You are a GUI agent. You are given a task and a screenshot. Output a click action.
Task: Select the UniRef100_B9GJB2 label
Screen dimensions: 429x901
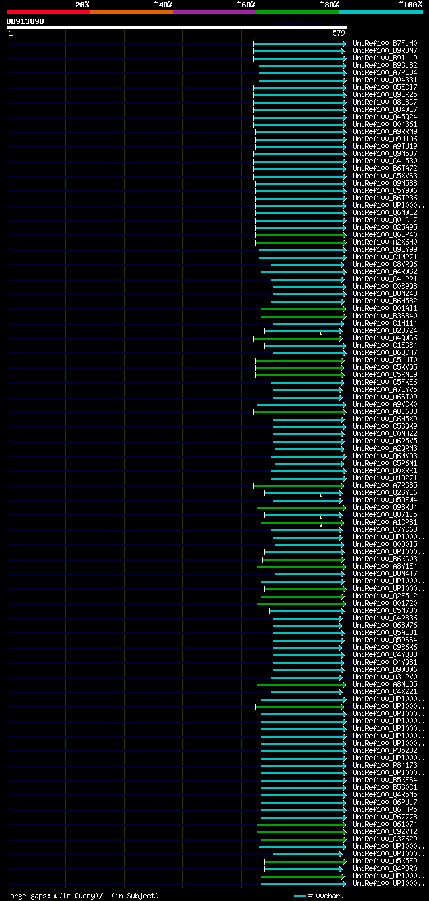click(x=385, y=65)
